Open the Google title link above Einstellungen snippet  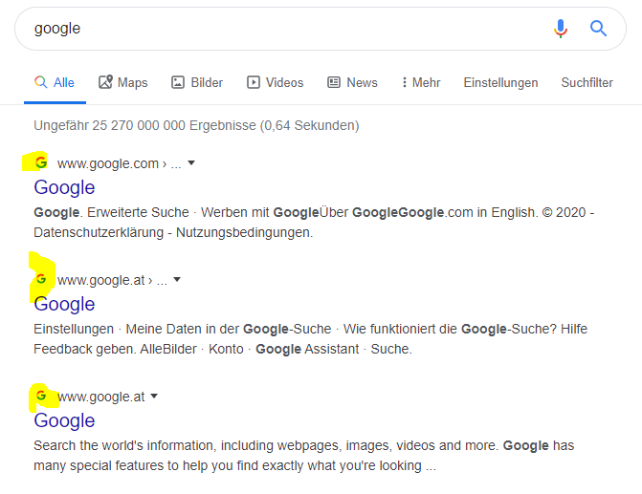tap(64, 304)
